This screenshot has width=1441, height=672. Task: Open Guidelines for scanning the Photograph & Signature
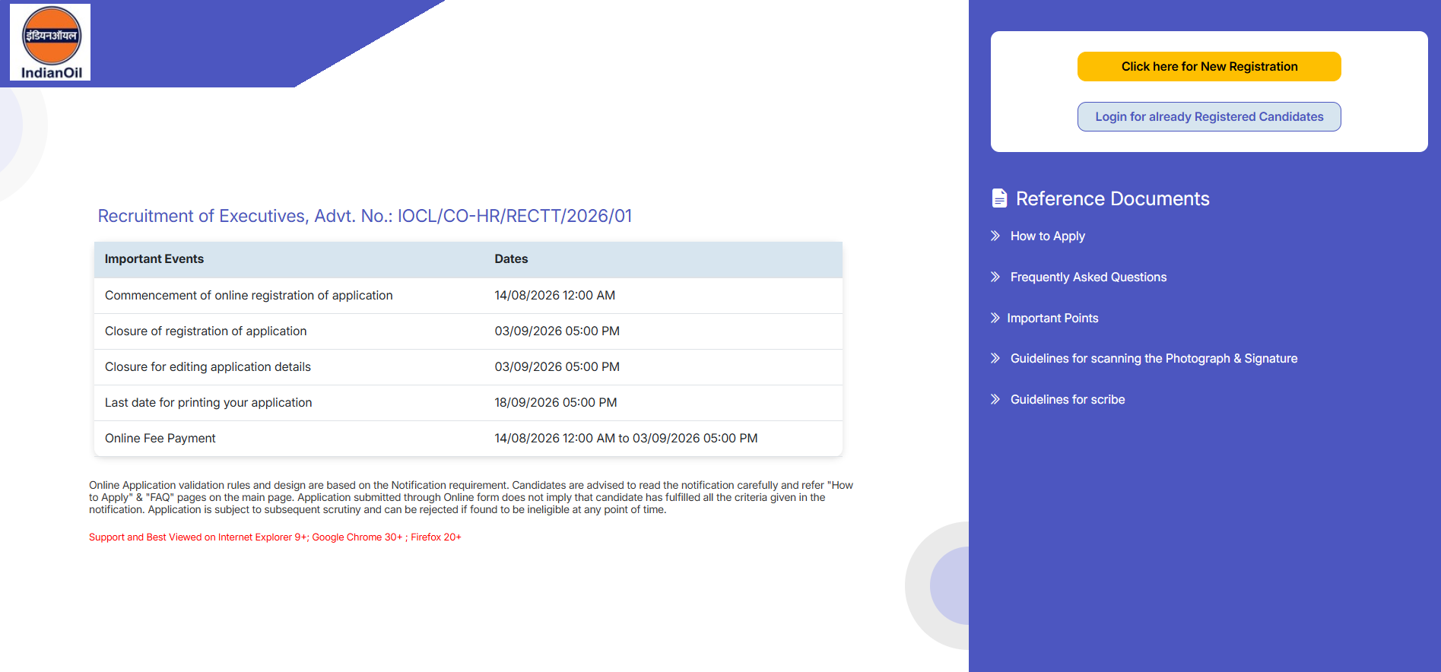pos(1154,359)
